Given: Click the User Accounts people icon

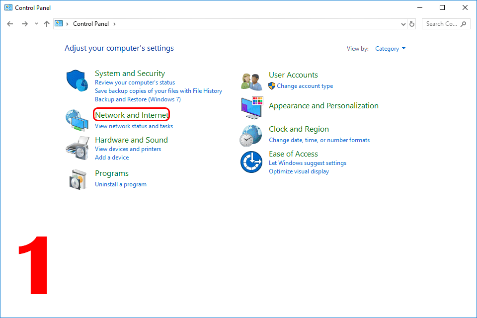Looking at the screenshot, I should pos(251,81).
